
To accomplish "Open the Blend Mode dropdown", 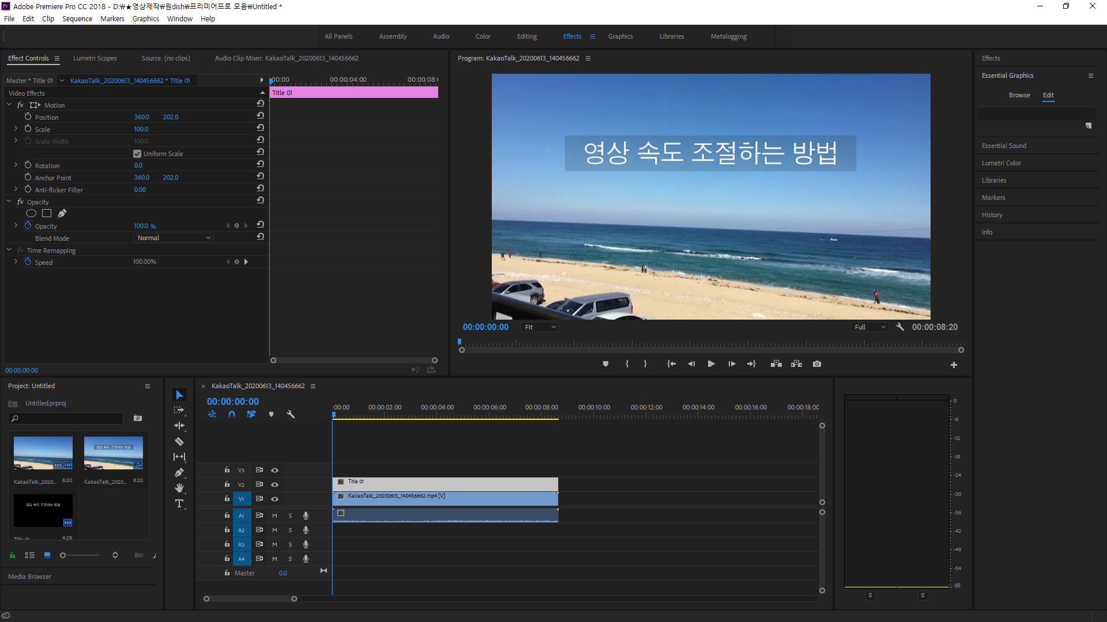I will pos(174,238).
